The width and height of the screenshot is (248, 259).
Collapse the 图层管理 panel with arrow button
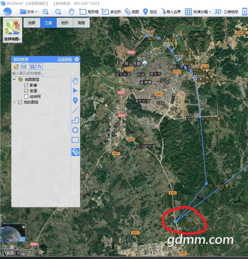point(77,59)
